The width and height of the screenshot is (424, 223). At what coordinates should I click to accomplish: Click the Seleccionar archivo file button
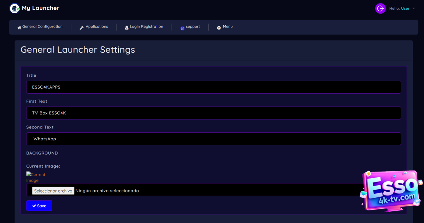point(53,191)
